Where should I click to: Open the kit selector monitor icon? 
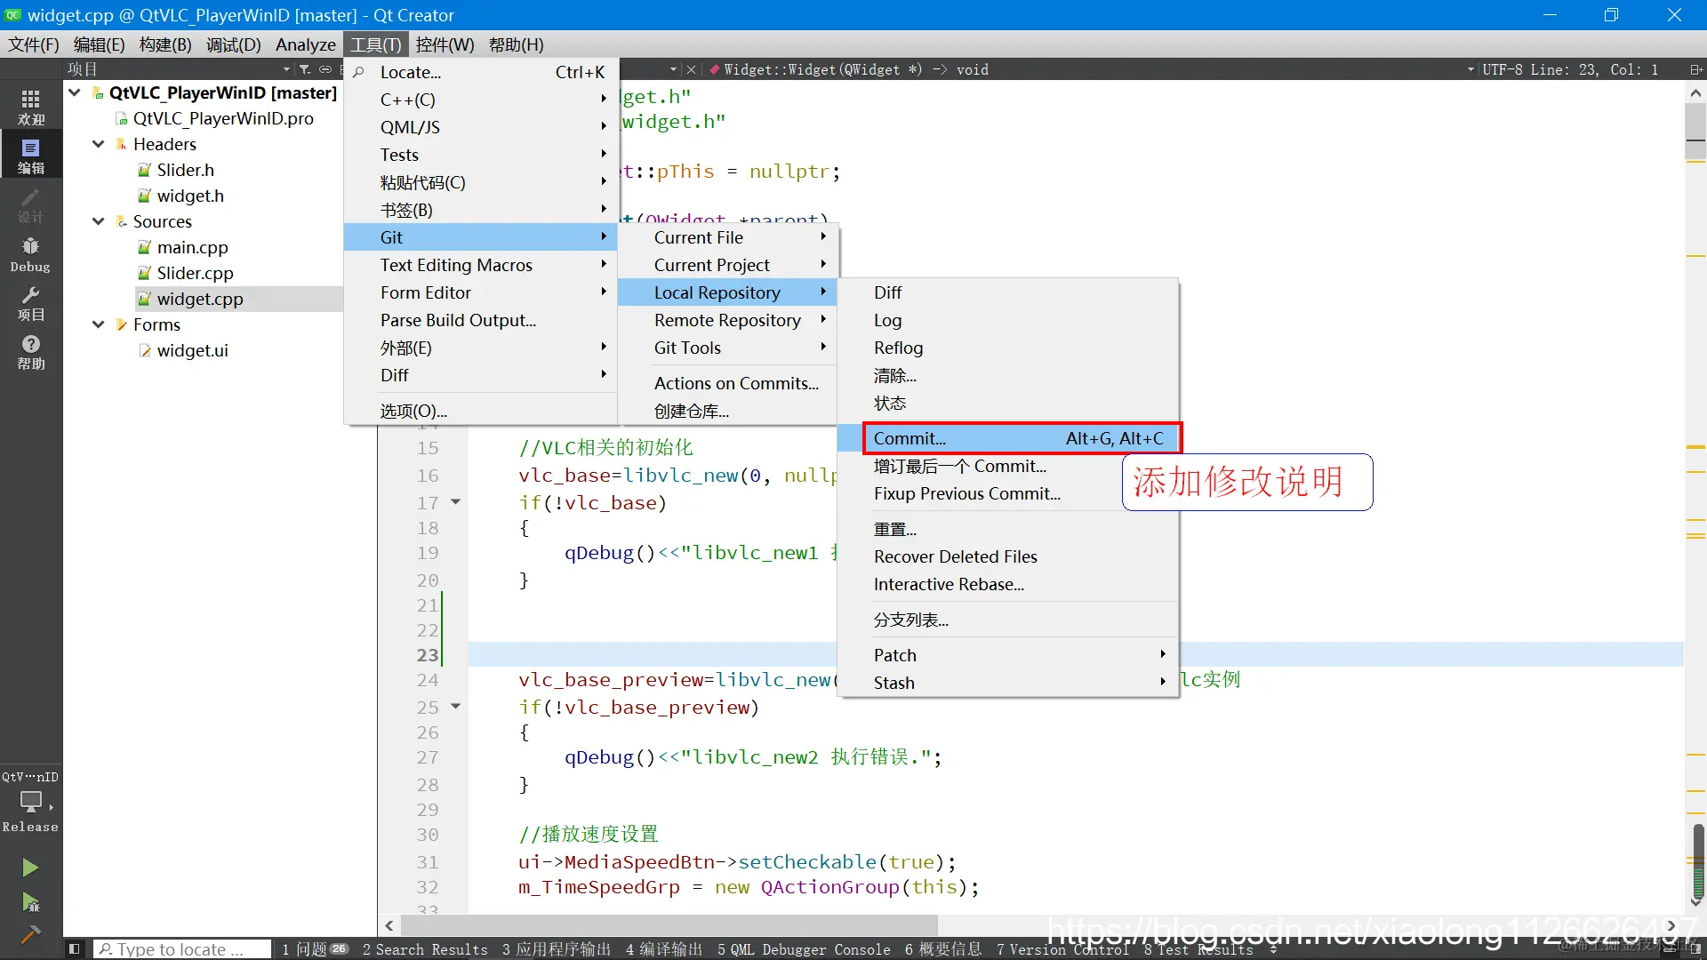pyautogui.click(x=30, y=802)
